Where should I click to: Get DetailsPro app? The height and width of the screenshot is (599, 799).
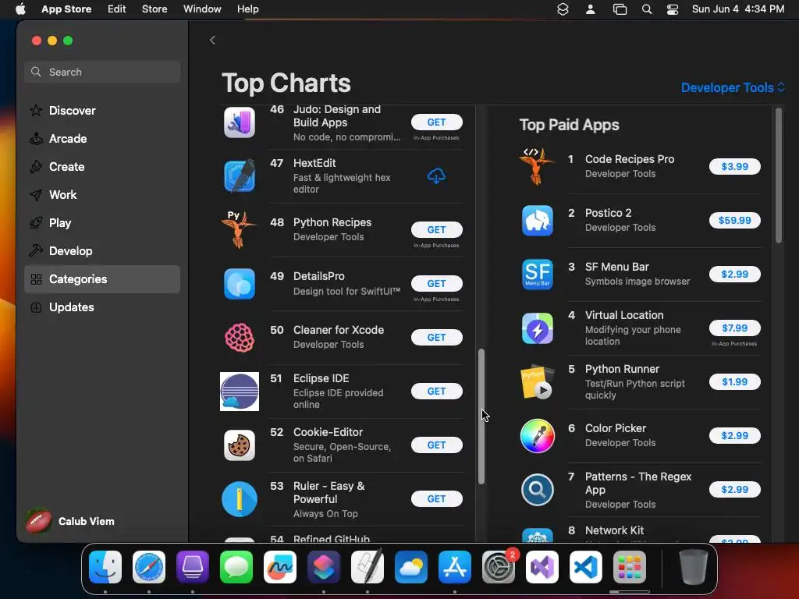pyautogui.click(x=437, y=284)
